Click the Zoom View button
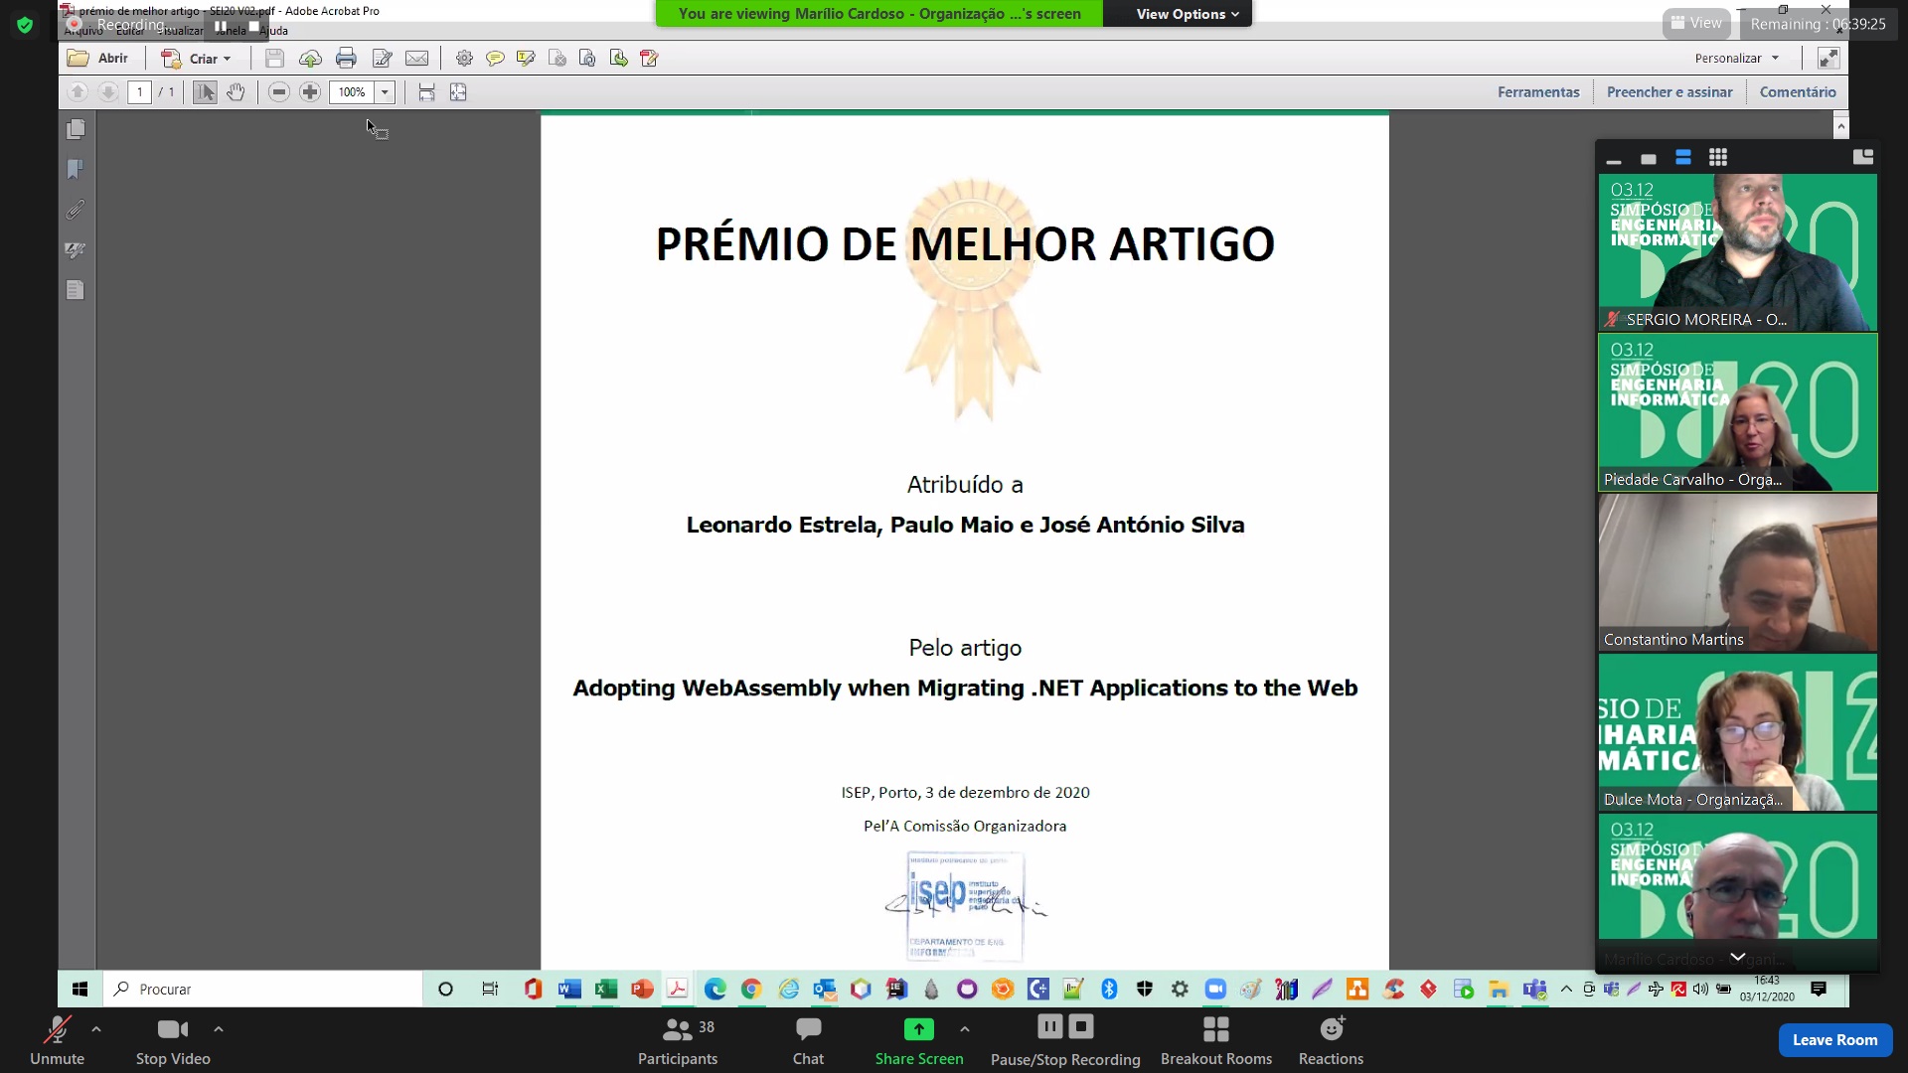The width and height of the screenshot is (1908, 1073). pyautogui.click(x=1696, y=23)
